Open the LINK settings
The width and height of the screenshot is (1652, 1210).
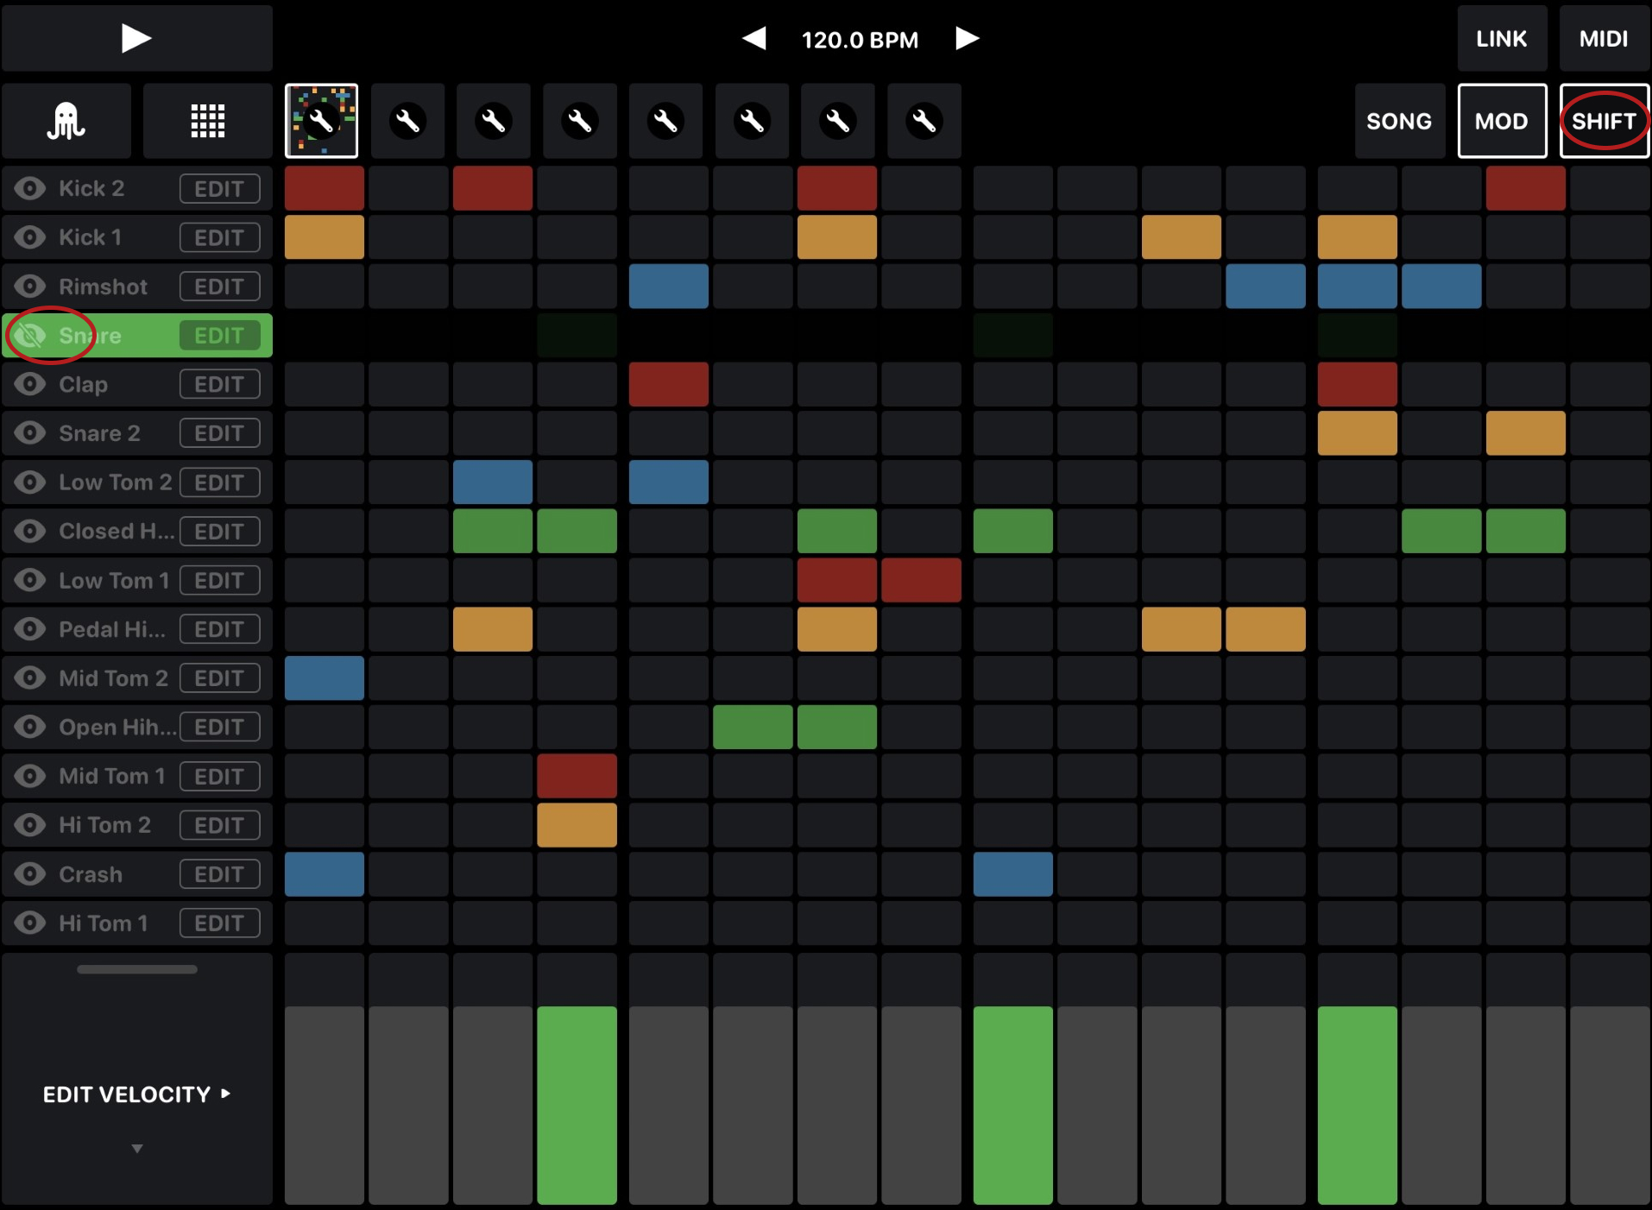point(1501,38)
